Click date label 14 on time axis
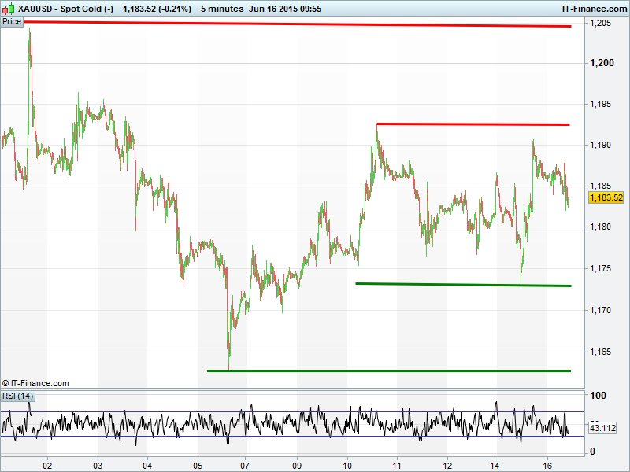 [x=496, y=464]
